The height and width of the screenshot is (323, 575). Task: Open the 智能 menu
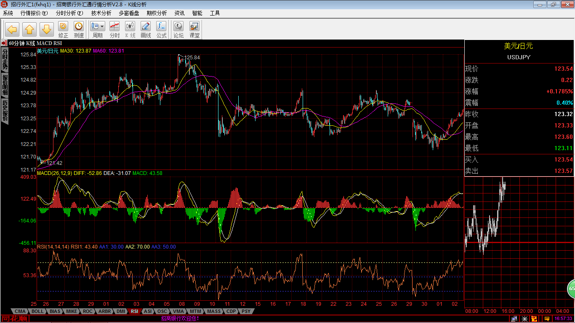click(x=197, y=13)
